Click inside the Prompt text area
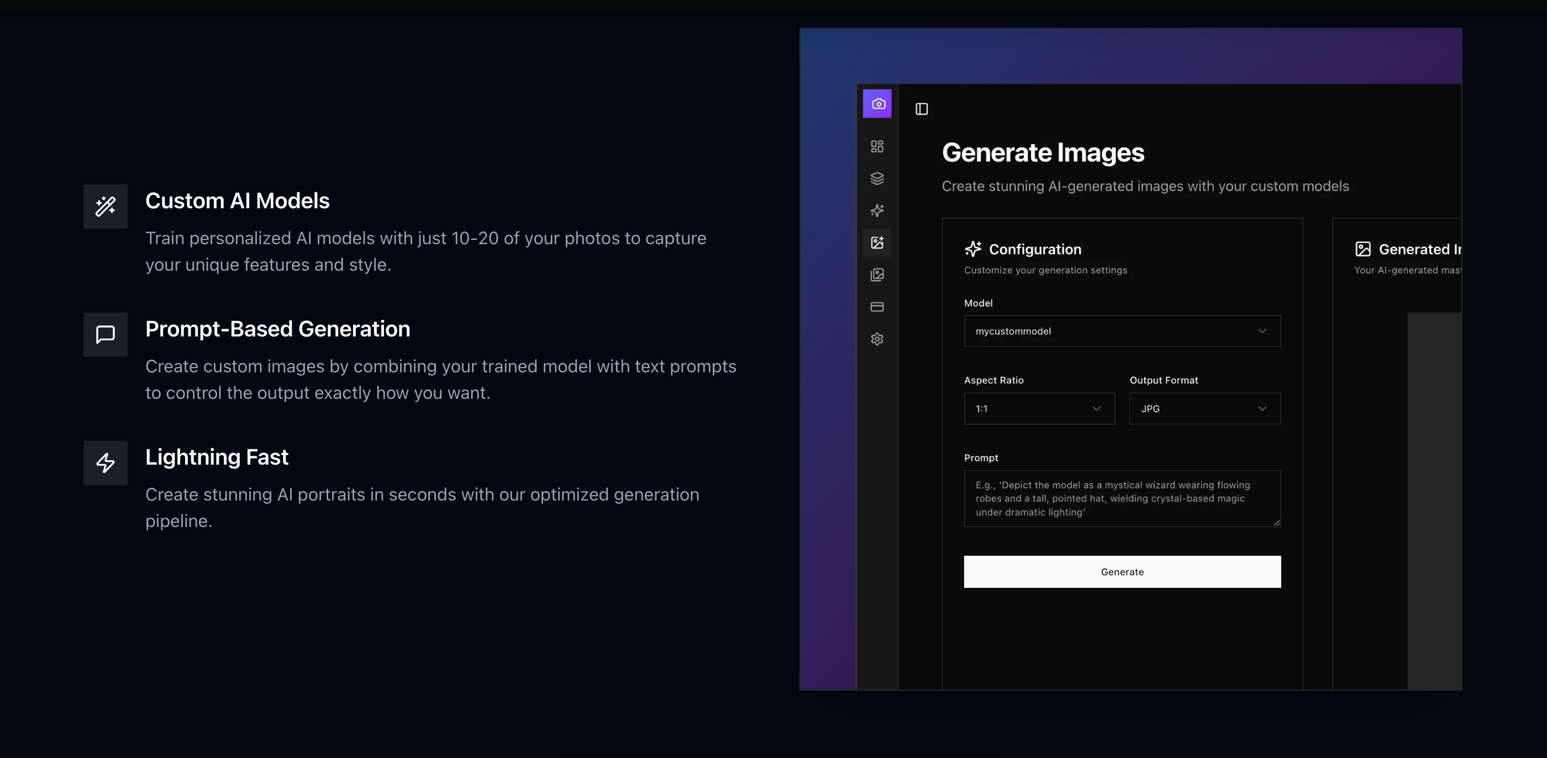1547x758 pixels. pyautogui.click(x=1121, y=498)
